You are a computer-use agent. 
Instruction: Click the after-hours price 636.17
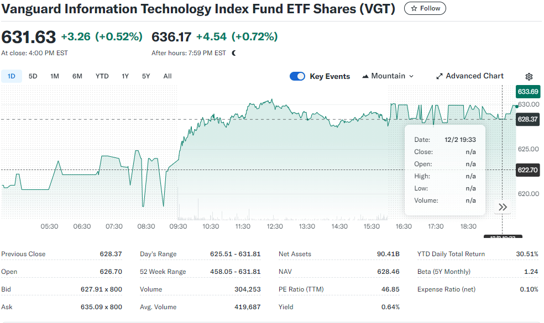click(171, 37)
